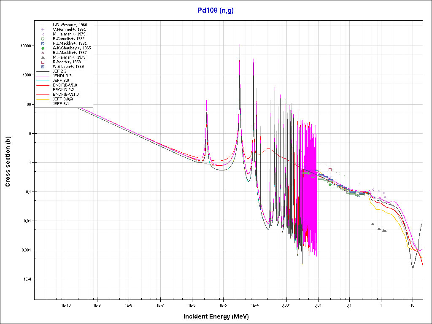This screenshot has width=432, height=324.
Task: Click the orange JEFF 3.0/A line swatch
Action: 43,99
